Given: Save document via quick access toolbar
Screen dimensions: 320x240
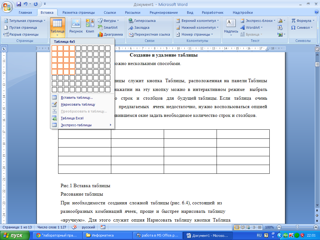Looking at the screenshot, I should pos(19,4).
